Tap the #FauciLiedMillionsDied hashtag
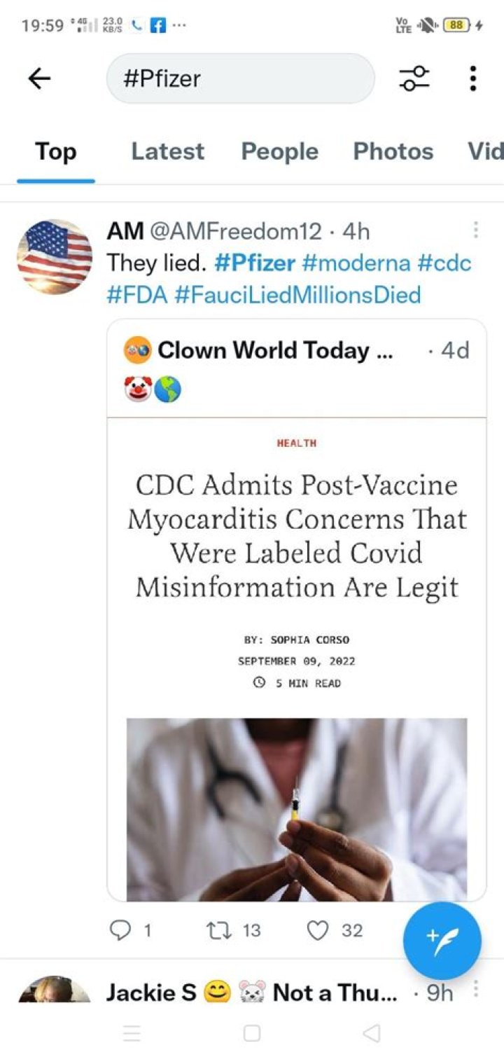The image size is (504, 1064). point(297,295)
